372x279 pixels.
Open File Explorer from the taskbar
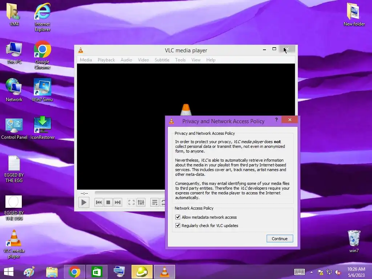(52, 272)
